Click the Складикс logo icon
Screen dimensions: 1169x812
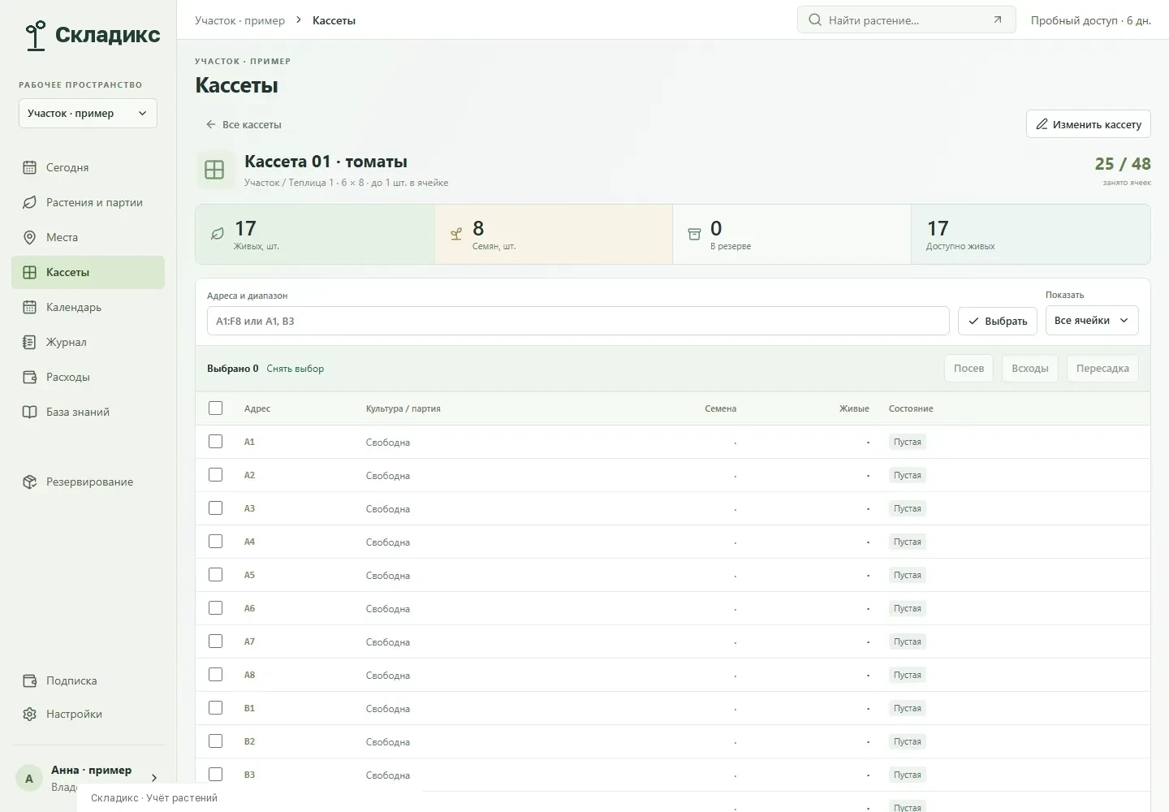(35, 35)
